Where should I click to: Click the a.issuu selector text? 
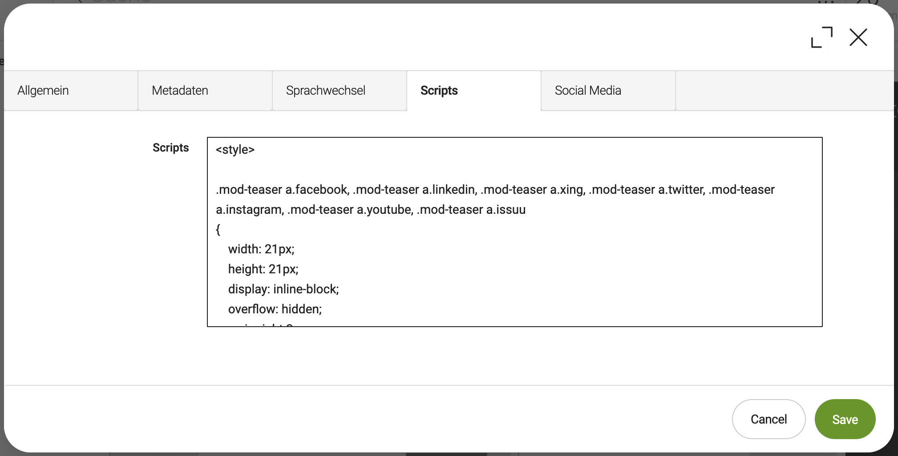click(x=506, y=210)
